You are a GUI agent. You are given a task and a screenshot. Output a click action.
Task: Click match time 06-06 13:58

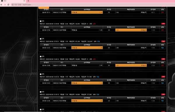(46, 30)
